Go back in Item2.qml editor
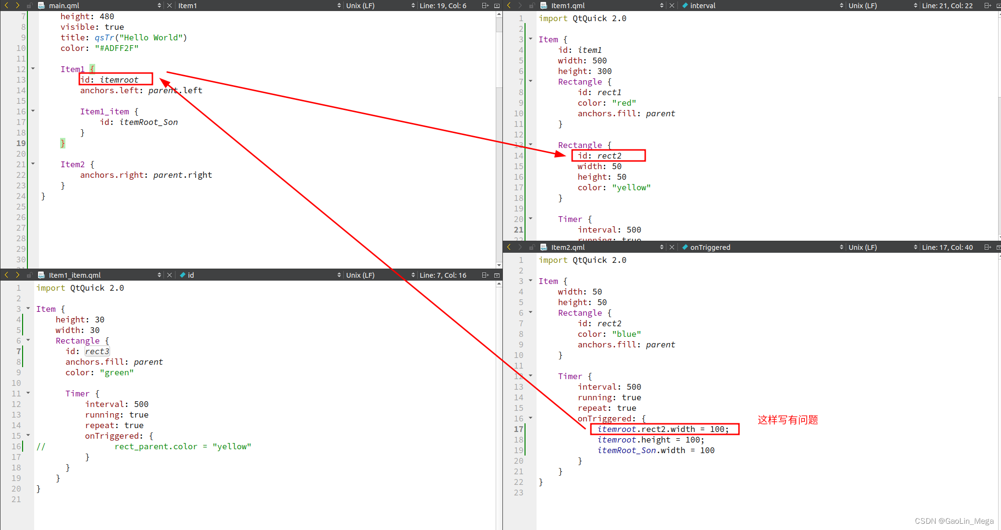 [509, 247]
